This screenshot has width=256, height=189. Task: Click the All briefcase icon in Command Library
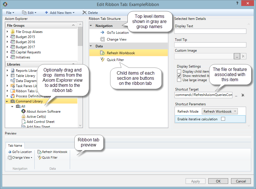[x=18, y=106]
